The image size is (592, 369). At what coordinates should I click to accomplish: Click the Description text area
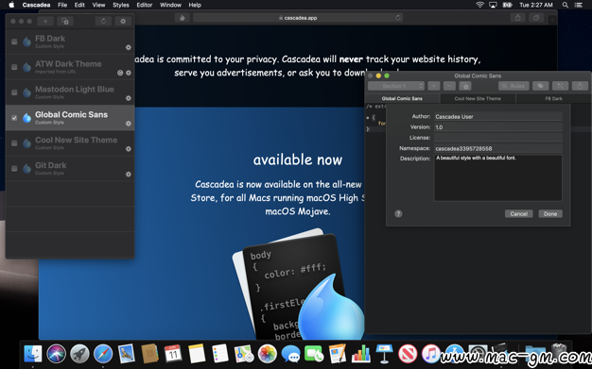click(x=498, y=177)
